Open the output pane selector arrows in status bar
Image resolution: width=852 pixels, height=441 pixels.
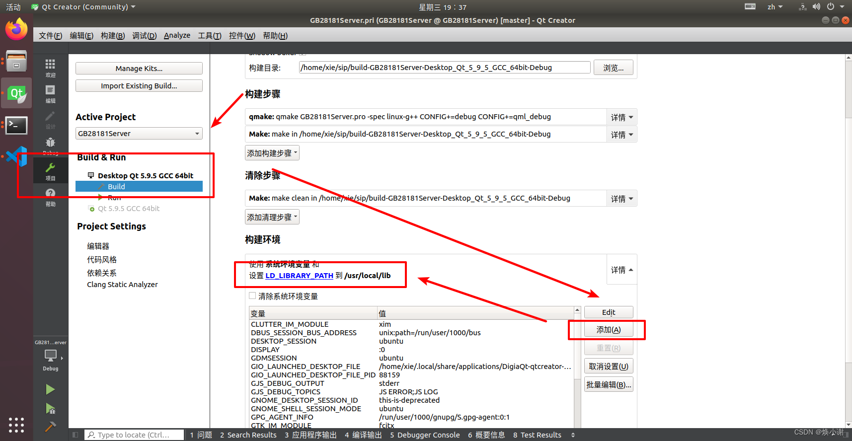573,435
